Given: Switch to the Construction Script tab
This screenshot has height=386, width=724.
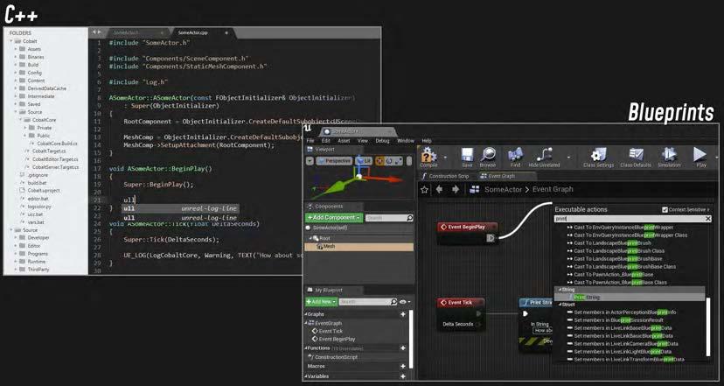Looking at the screenshot, I should pyautogui.click(x=445, y=176).
